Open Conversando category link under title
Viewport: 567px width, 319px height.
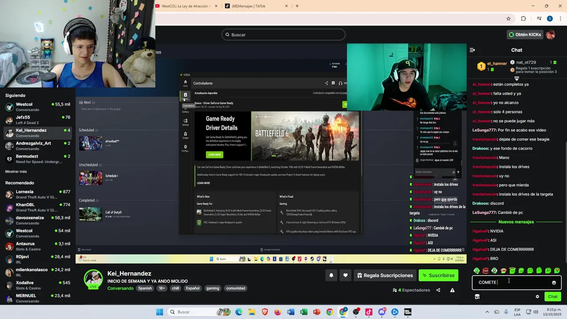click(120, 288)
